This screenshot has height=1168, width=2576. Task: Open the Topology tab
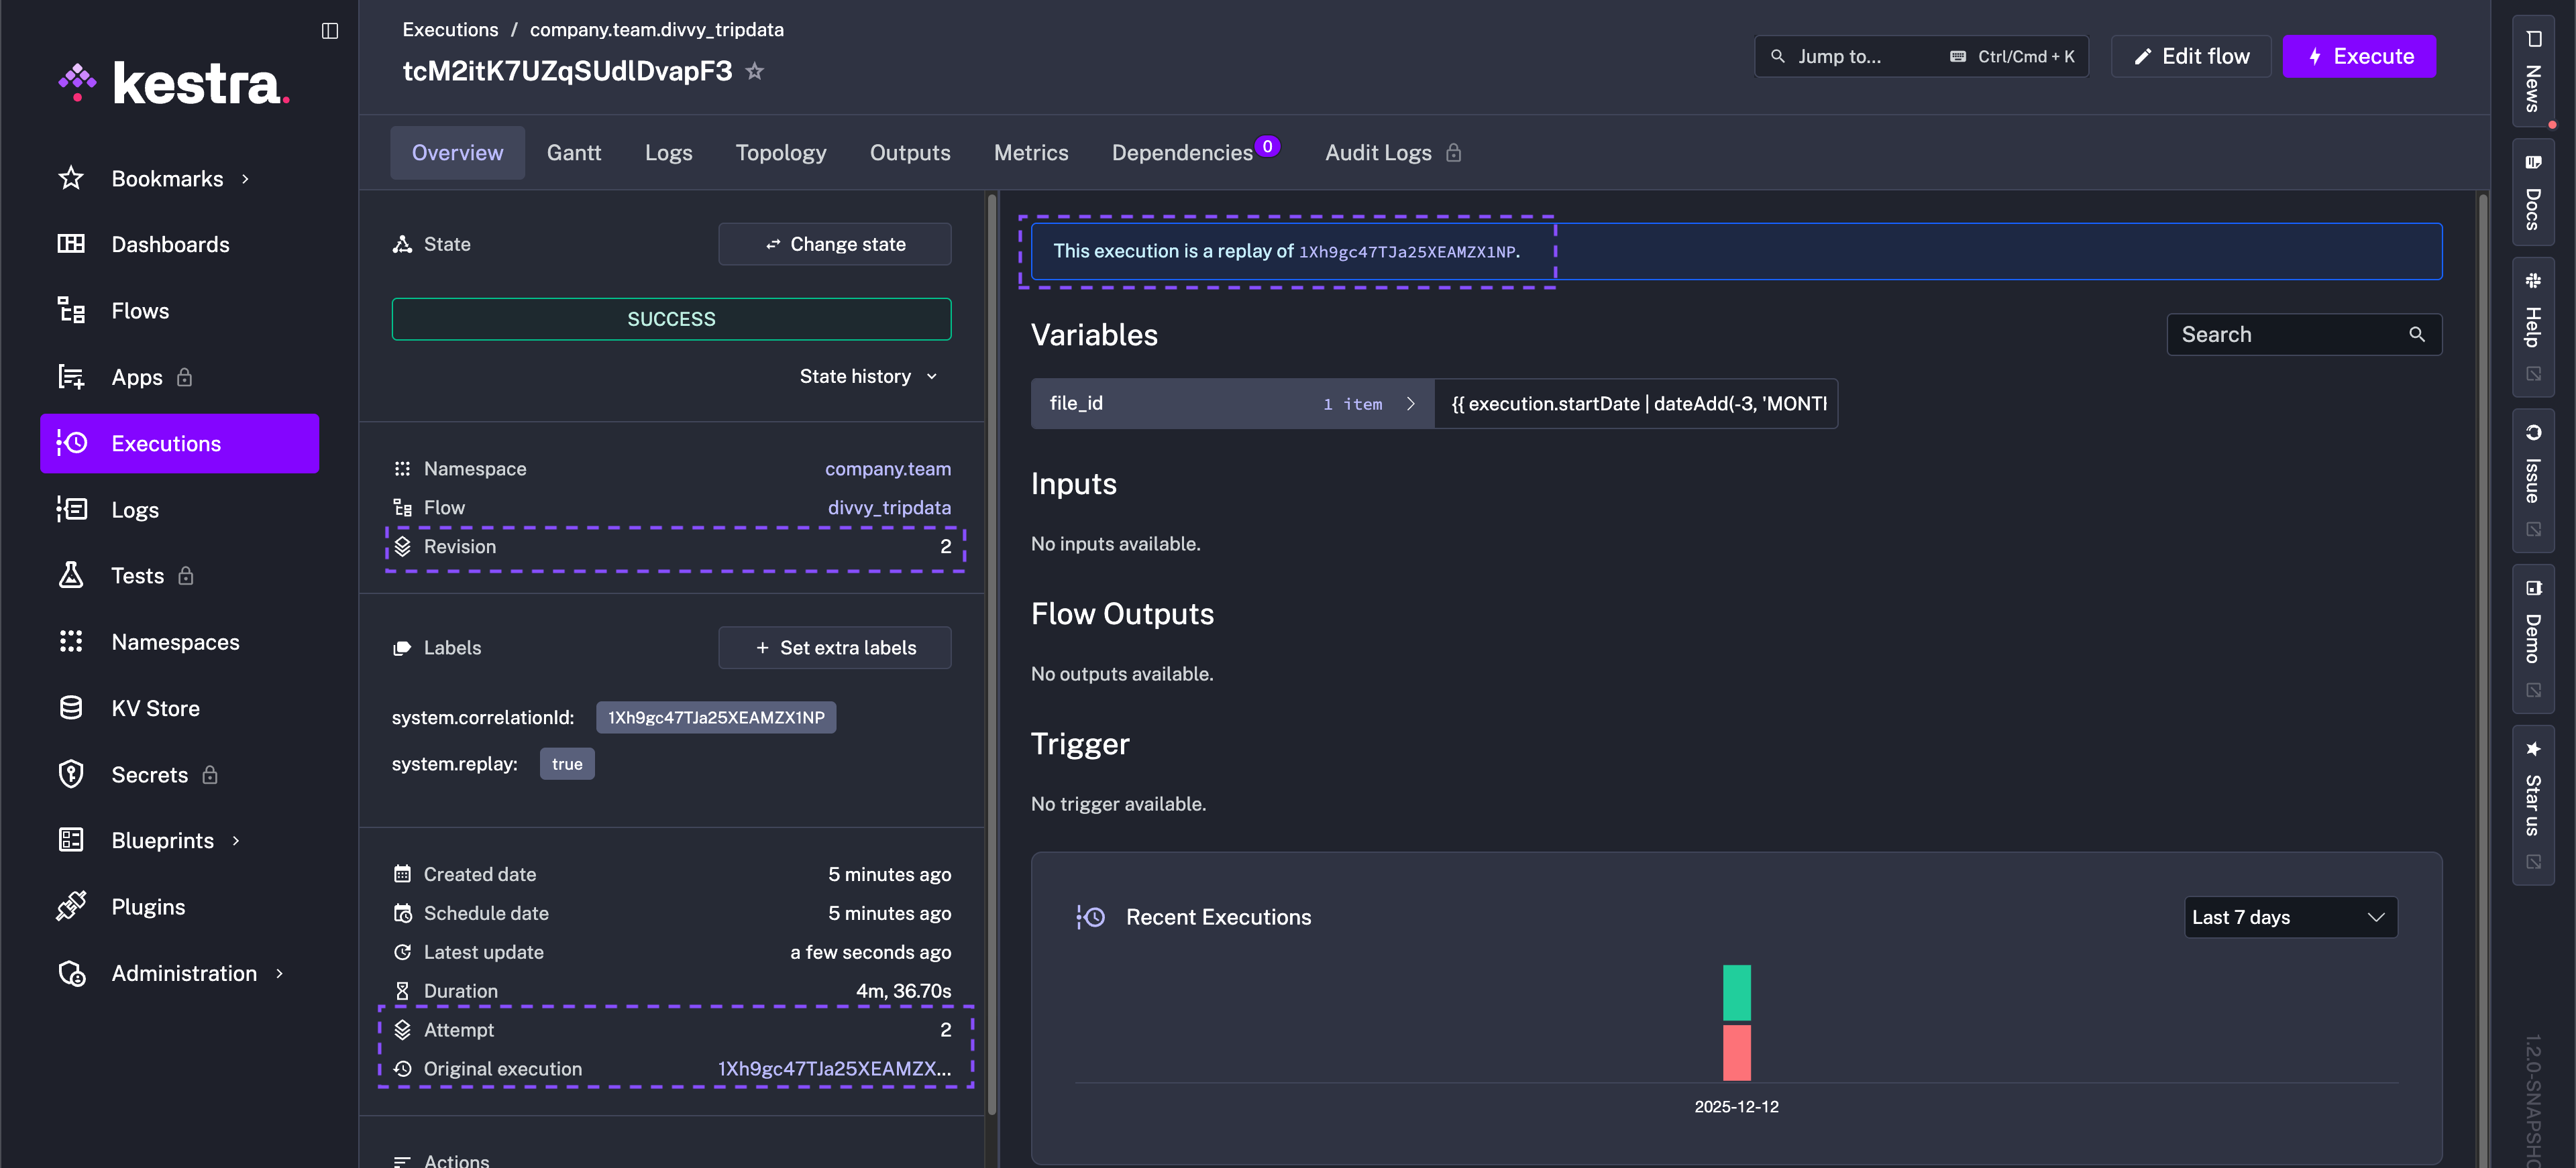coord(780,153)
